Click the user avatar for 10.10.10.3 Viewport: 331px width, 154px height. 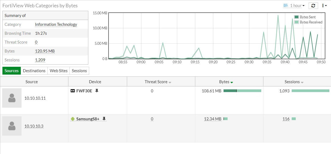pyautogui.click(x=12, y=126)
